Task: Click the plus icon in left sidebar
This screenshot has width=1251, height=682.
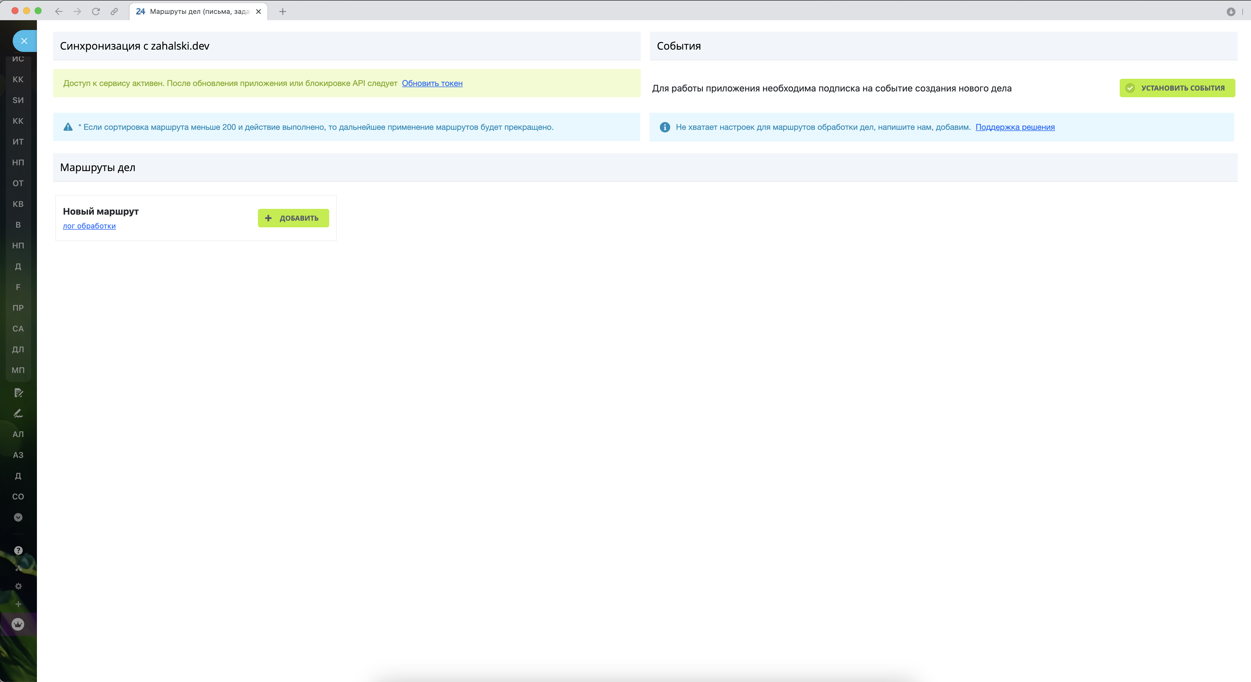Action: click(18, 604)
